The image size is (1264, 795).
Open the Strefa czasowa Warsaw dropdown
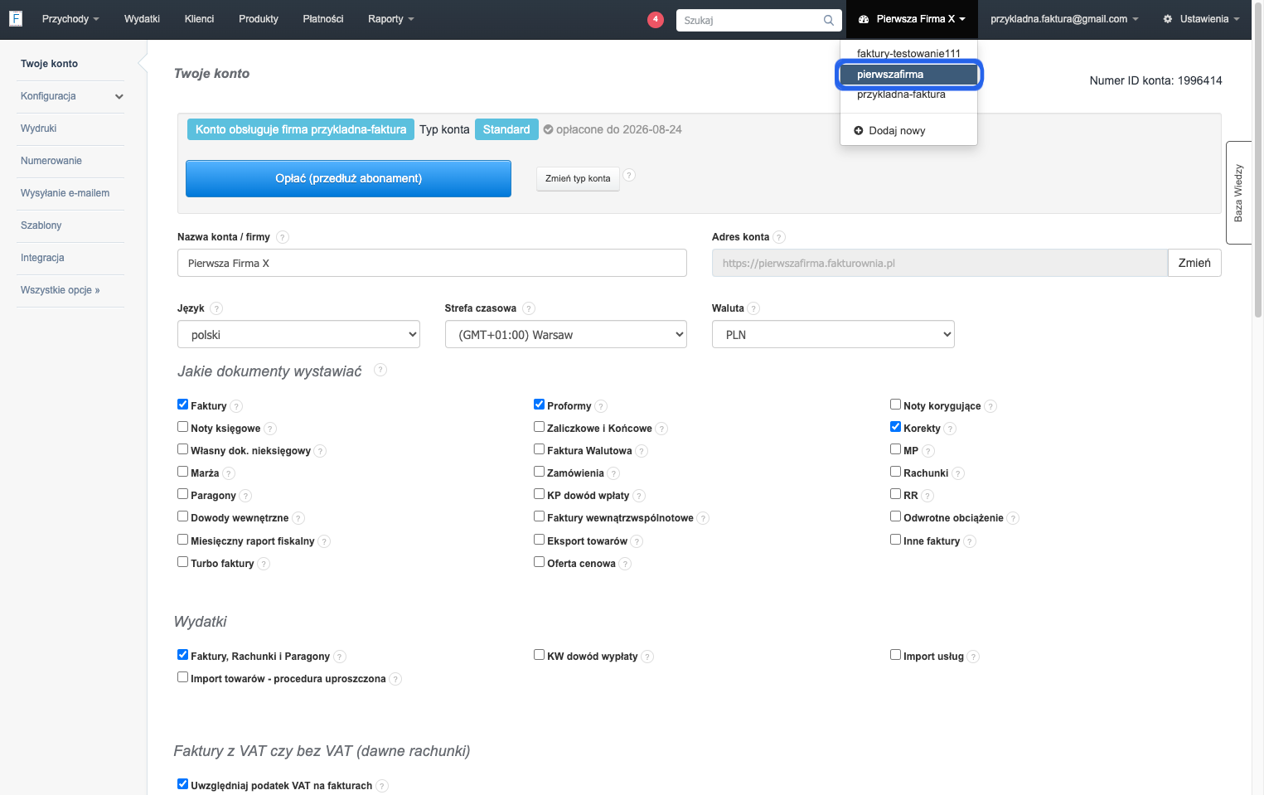pyautogui.click(x=566, y=334)
